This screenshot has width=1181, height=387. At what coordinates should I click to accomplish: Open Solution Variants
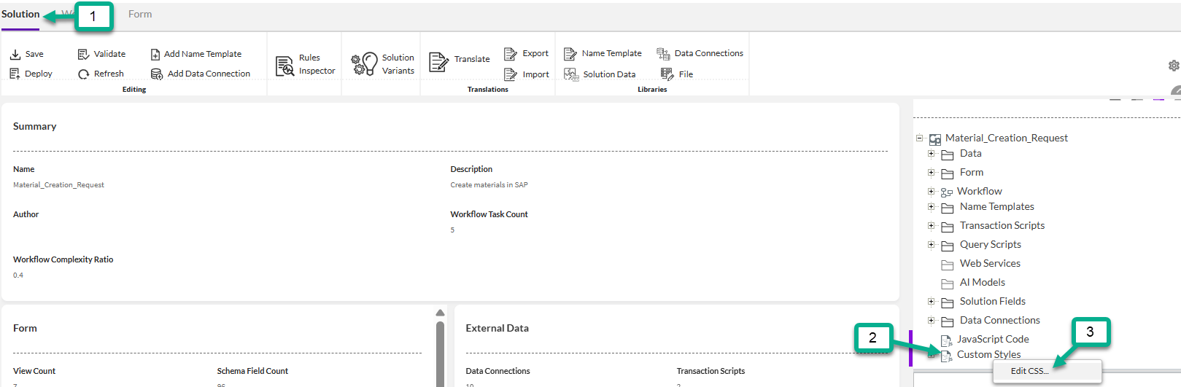click(364, 64)
